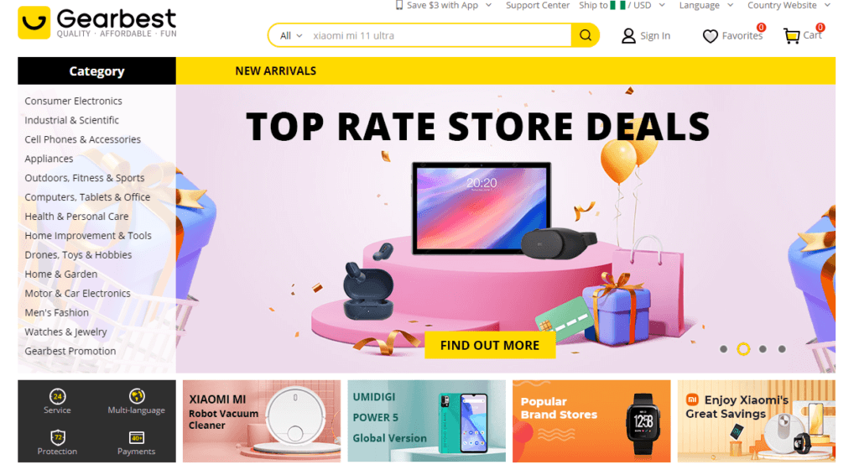This screenshot has height=470, width=859.
Task: Select the fourth banner carousel dot
Action: pyautogui.click(x=782, y=349)
